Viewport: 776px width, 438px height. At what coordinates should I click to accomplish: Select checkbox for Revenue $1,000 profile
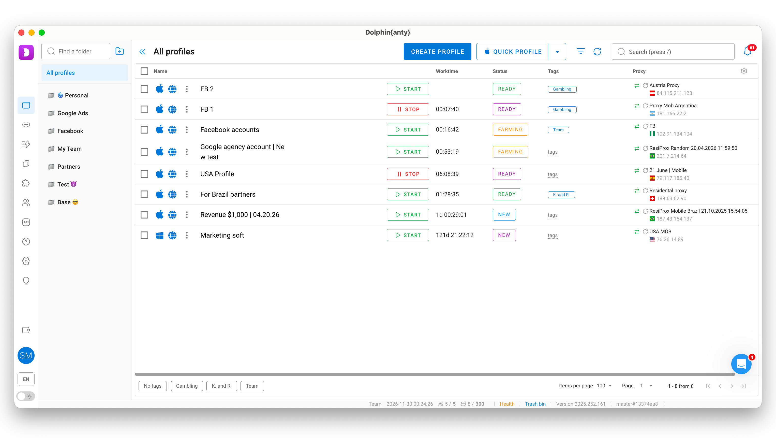click(144, 215)
